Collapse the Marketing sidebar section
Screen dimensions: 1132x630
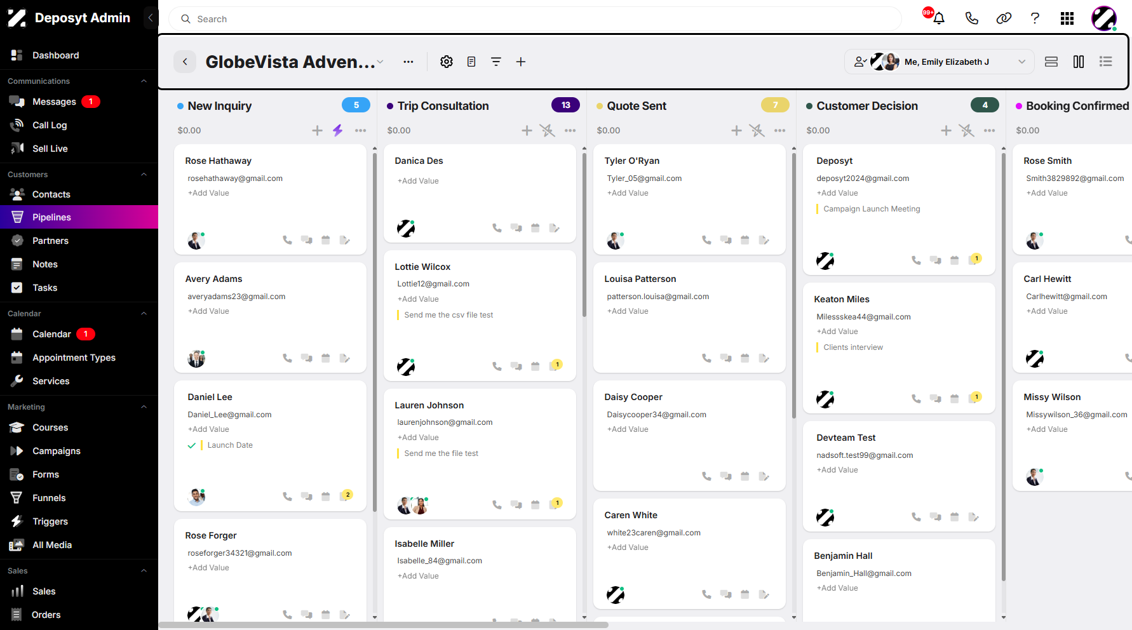tap(144, 407)
